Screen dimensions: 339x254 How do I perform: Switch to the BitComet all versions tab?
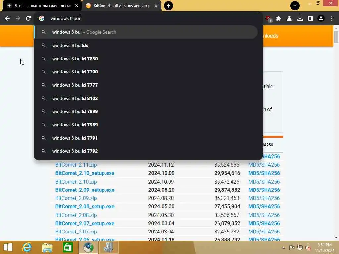point(121,6)
